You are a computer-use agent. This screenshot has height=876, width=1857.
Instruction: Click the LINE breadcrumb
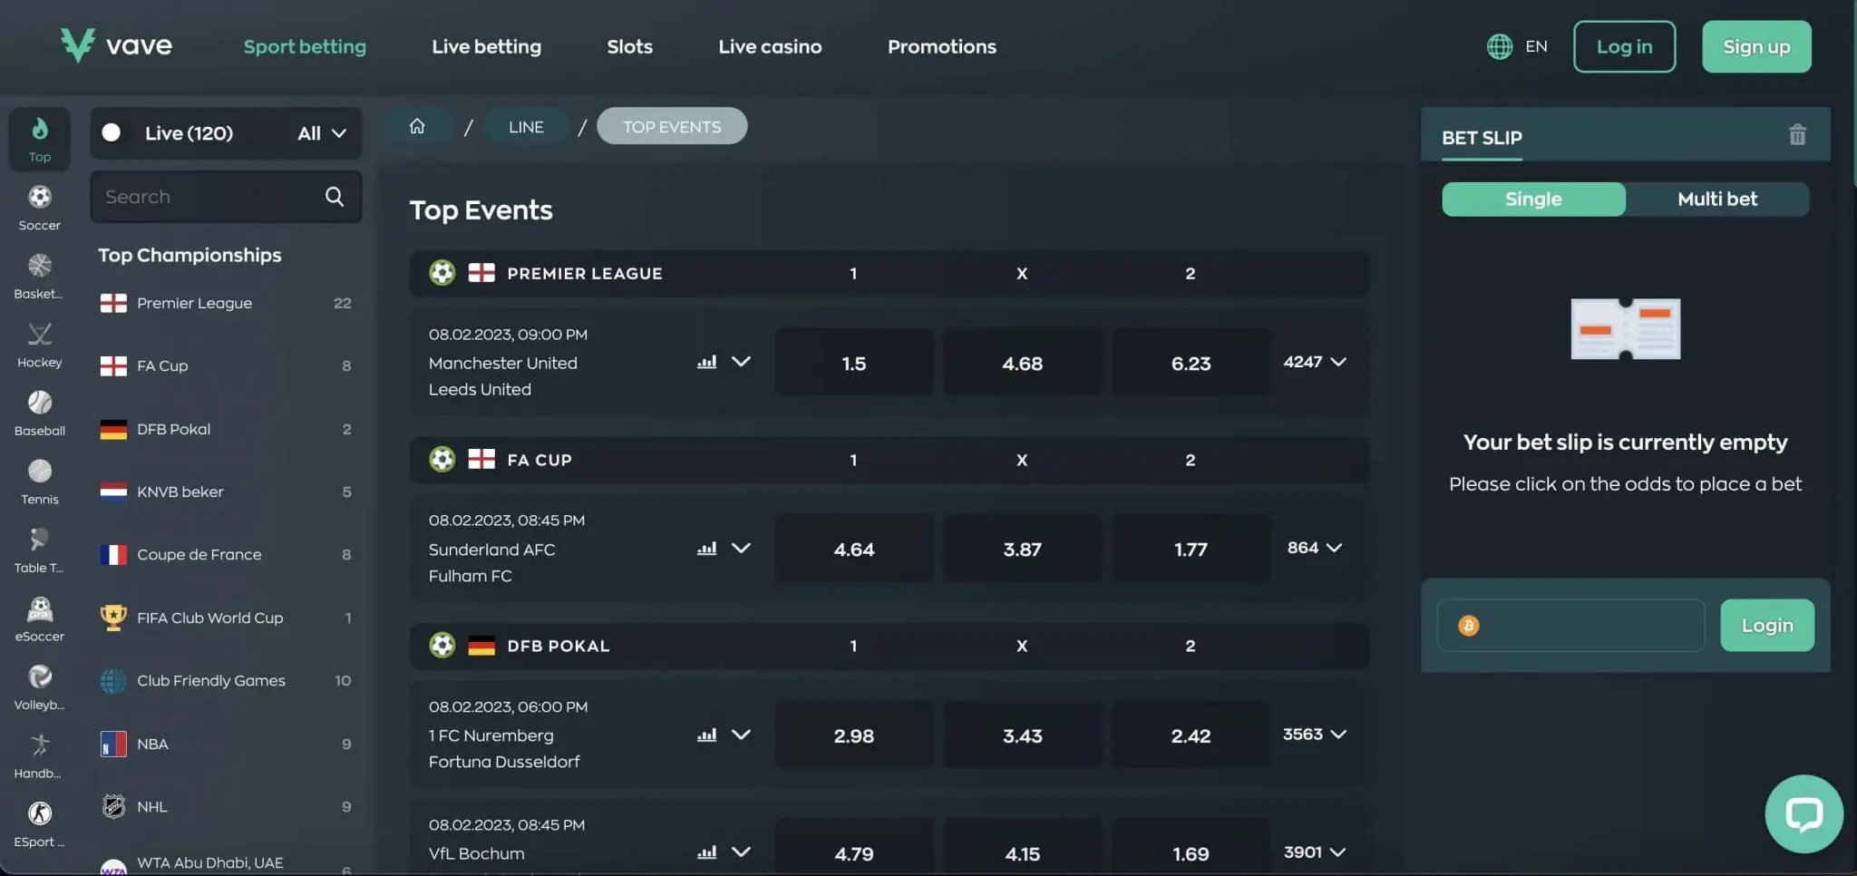[526, 126]
